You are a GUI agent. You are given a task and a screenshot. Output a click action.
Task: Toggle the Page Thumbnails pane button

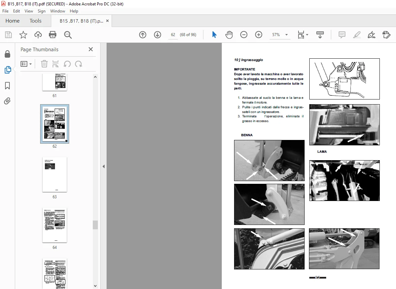7,70
